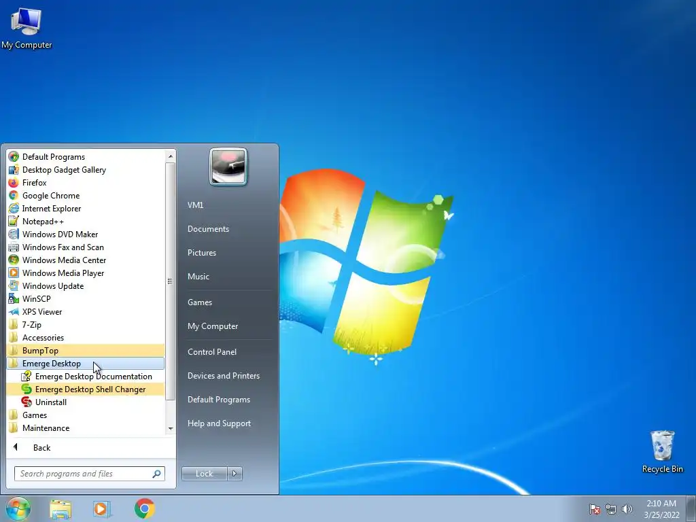Image resolution: width=696 pixels, height=522 pixels.
Task: Open Devices and Printers
Action: coord(224,376)
